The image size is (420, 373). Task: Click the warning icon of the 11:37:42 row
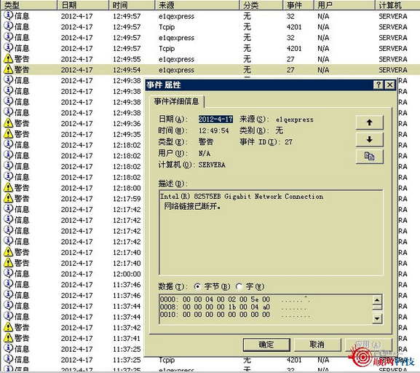(8, 327)
